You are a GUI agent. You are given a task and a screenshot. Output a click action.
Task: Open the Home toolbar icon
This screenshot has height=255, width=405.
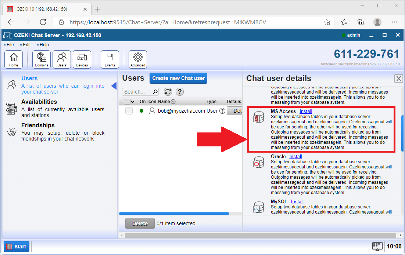(14, 59)
